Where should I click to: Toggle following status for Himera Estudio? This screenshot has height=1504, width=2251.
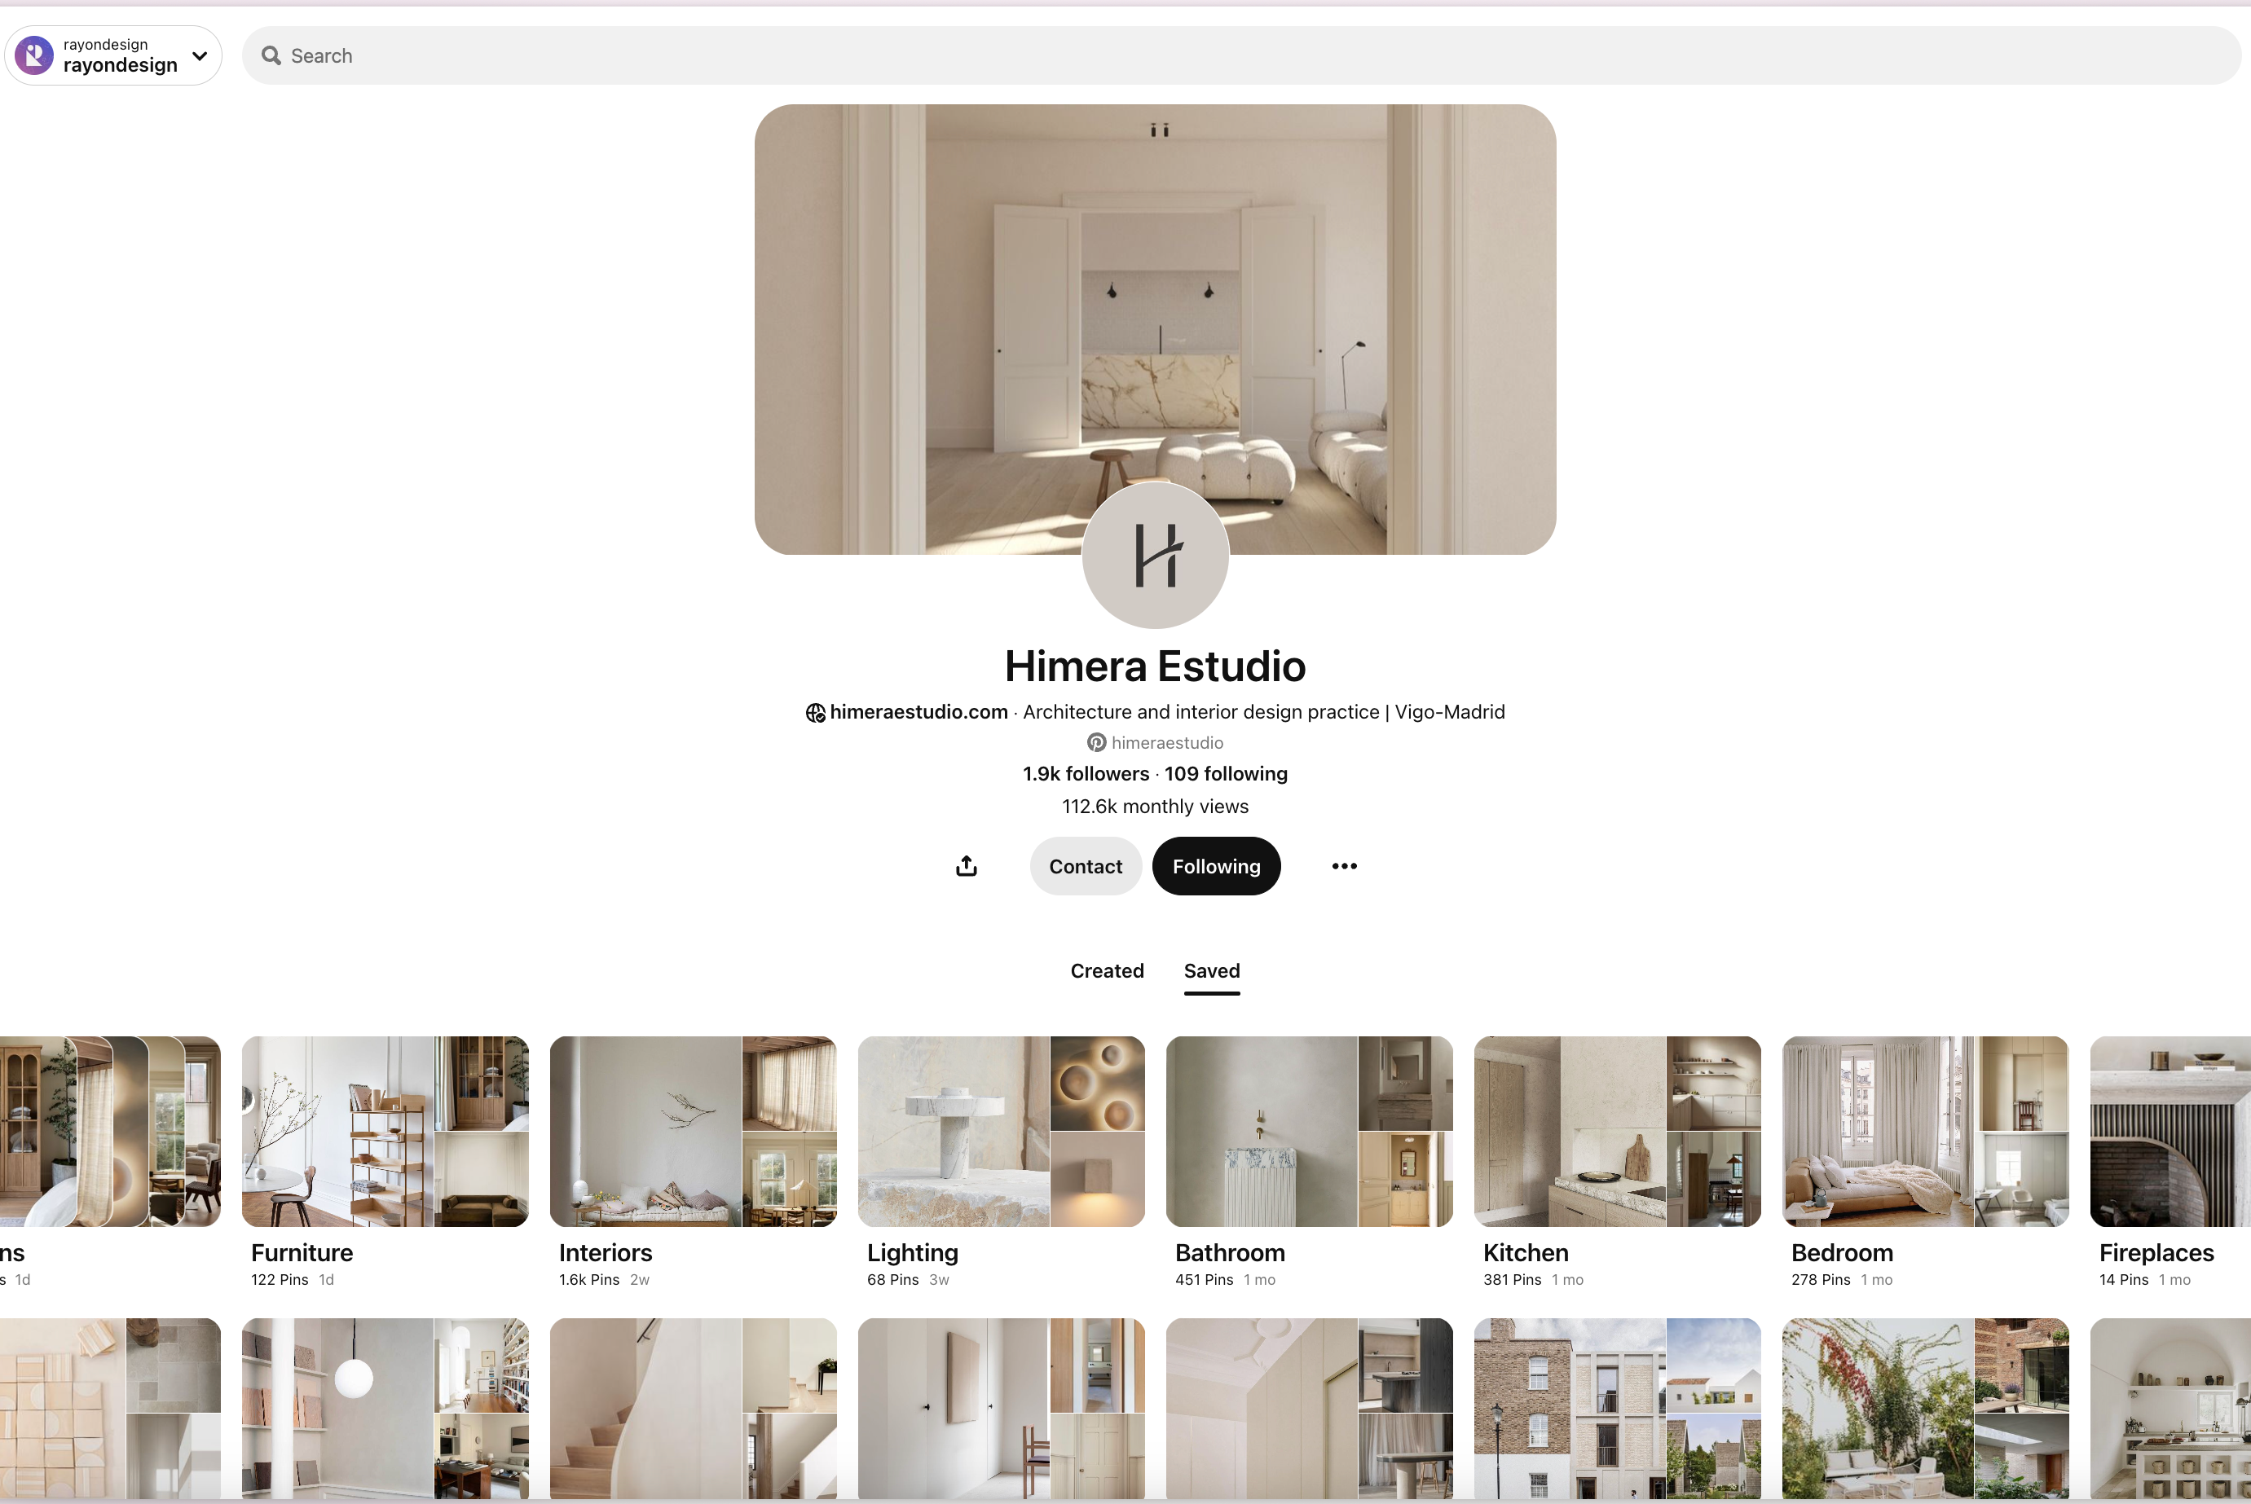click(1215, 864)
